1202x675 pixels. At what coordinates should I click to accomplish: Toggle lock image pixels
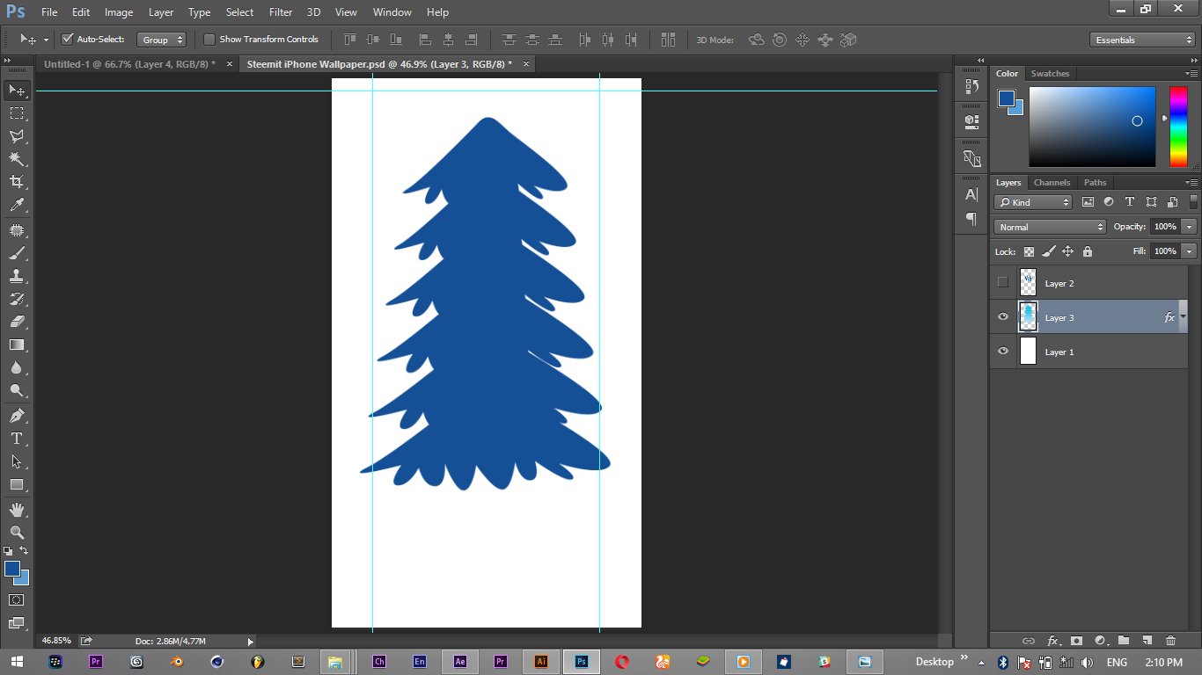(1048, 251)
